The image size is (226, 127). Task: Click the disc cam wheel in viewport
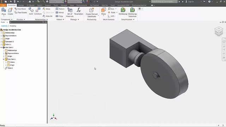coord(164,74)
